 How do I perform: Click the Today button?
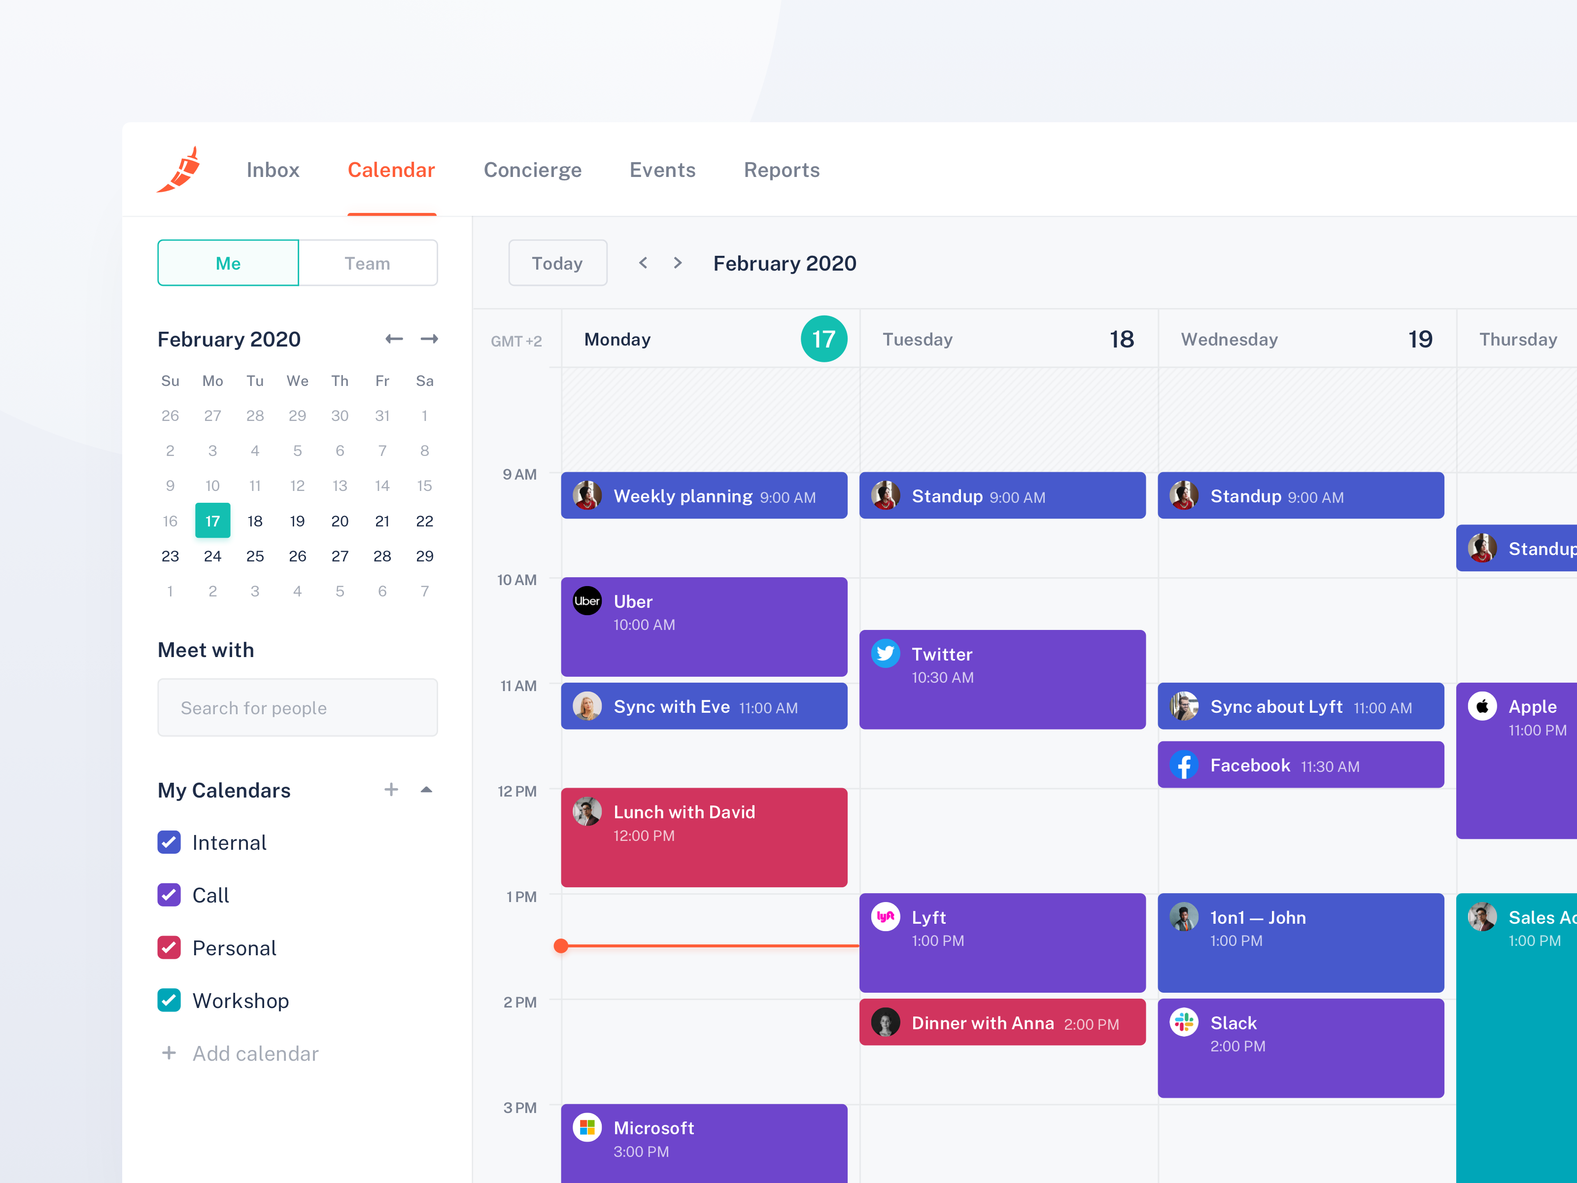coord(557,263)
